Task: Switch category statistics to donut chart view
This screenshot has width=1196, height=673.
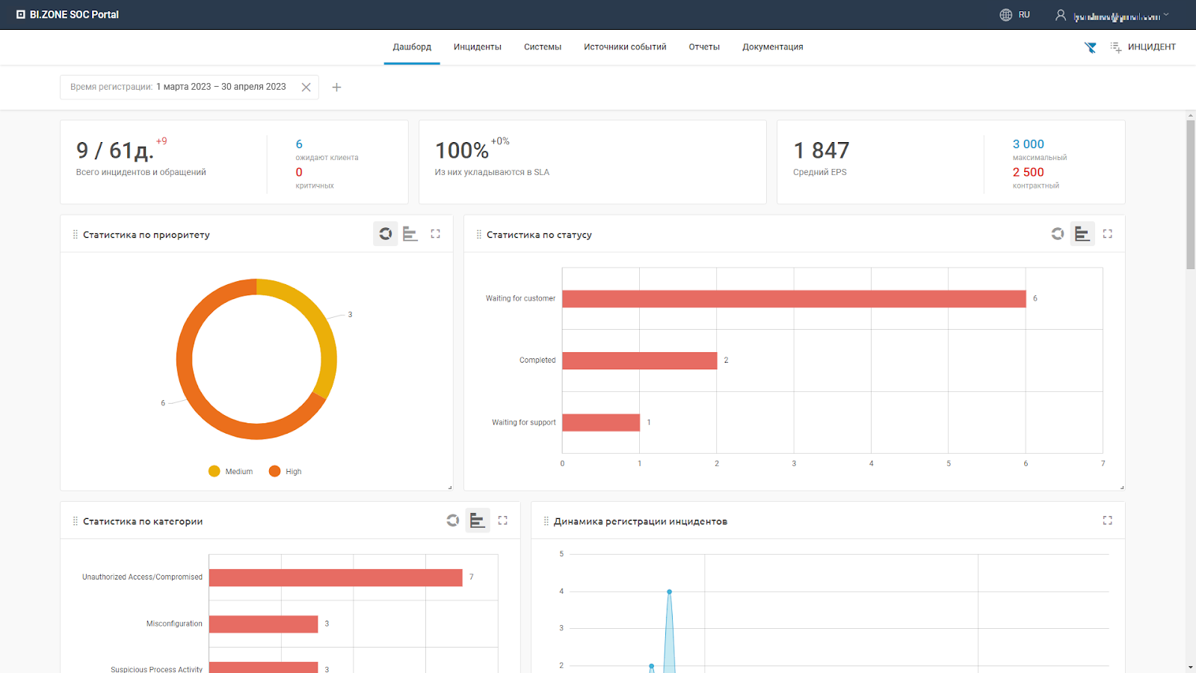Action: coord(452,520)
